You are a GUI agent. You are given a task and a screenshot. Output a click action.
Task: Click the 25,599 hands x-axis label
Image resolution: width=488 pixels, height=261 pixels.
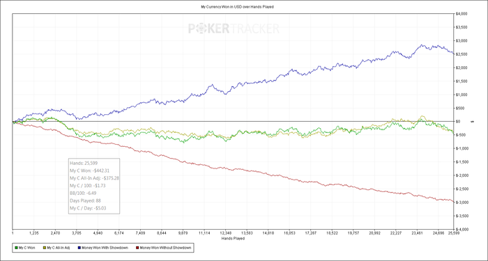click(x=453, y=233)
